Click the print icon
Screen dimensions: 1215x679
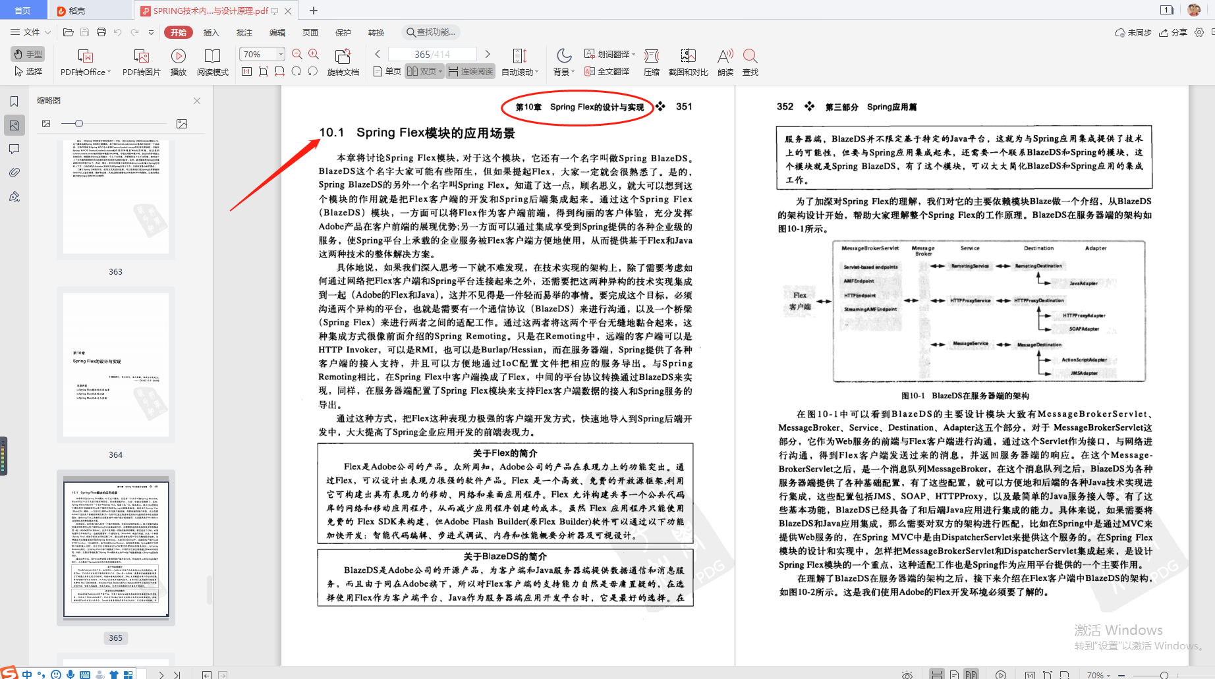pos(101,32)
